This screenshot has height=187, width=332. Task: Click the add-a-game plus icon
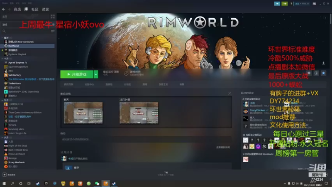(x=5, y=175)
